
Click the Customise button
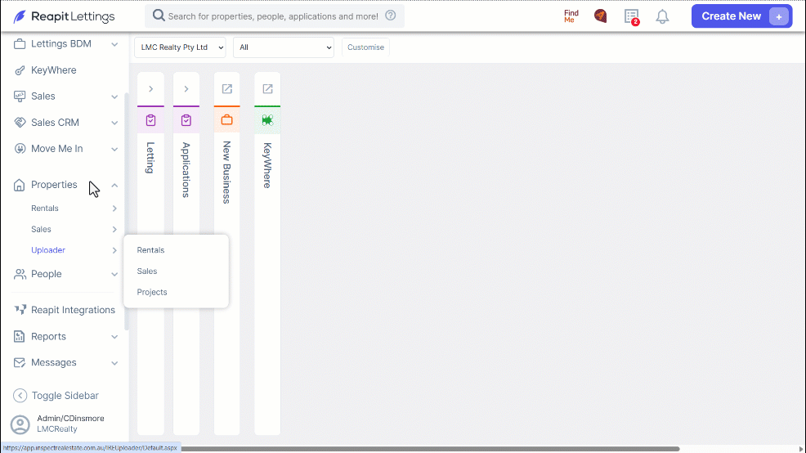click(x=365, y=47)
